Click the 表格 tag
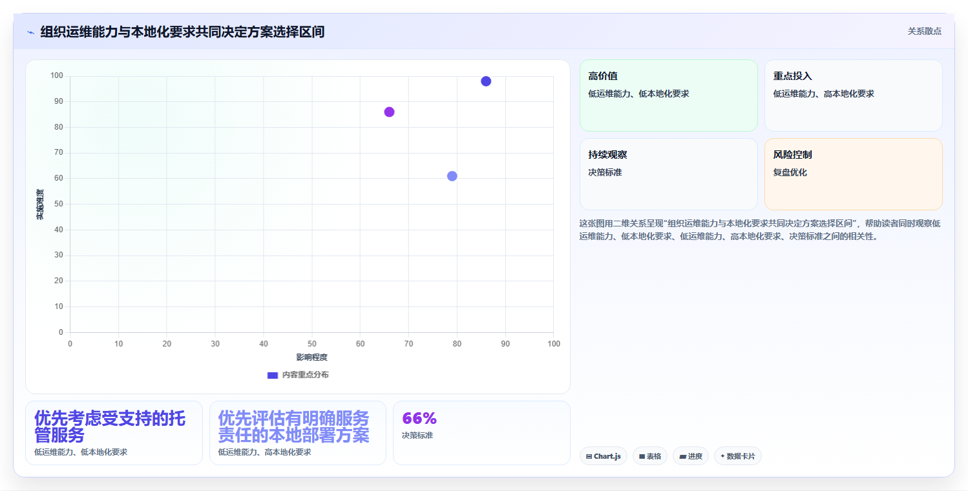This screenshot has width=968, height=491. [x=649, y=456]
